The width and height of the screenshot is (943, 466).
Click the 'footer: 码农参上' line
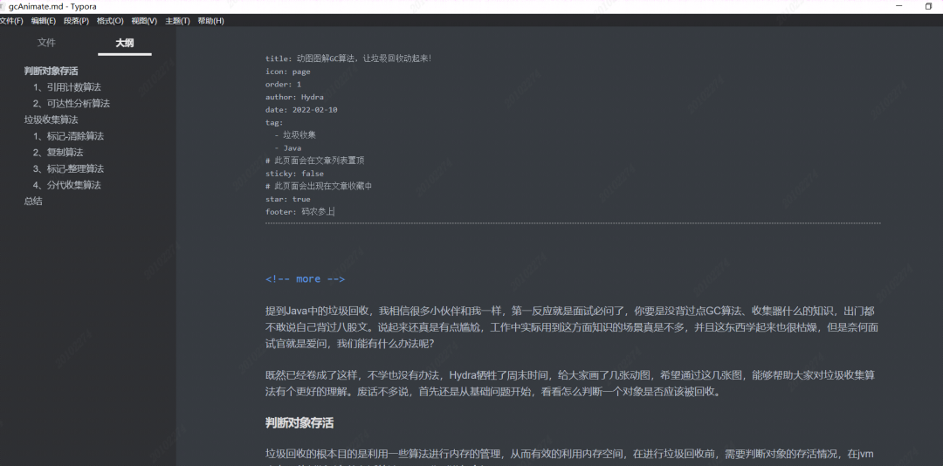click(299, 212)
